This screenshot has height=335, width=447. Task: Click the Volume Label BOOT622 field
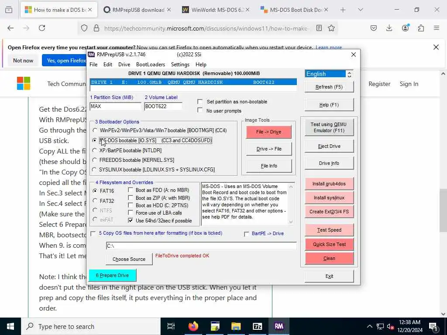click(x=163, y=106)
